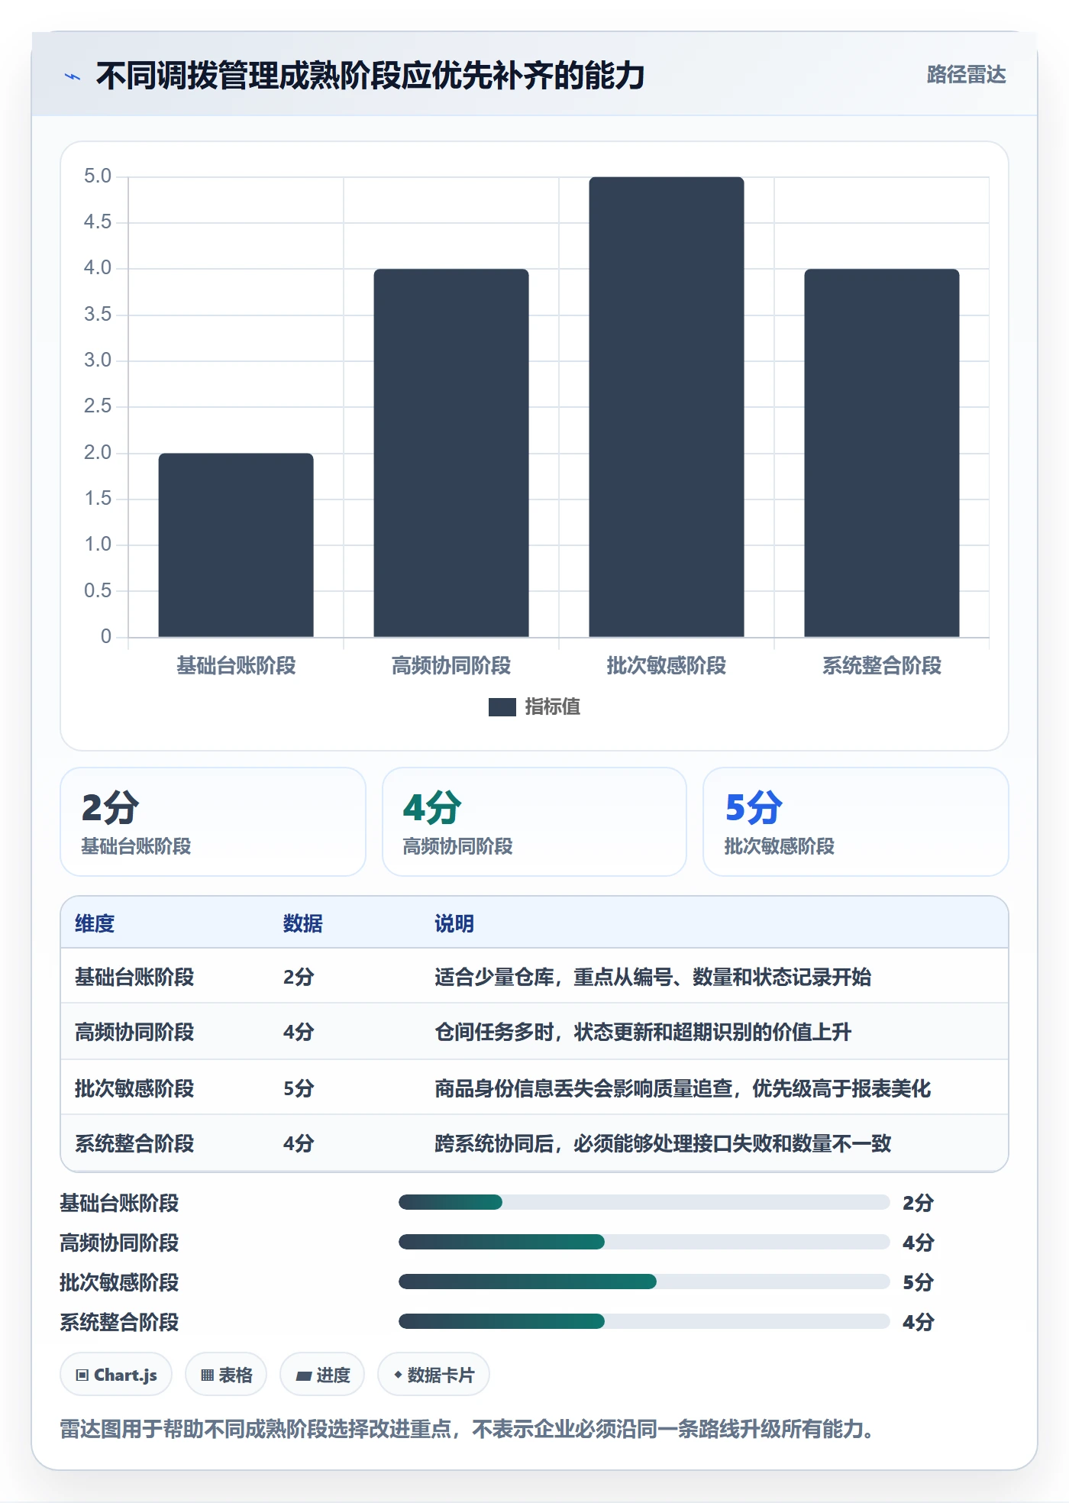
Task: Click the 基础台账阶段 progress row label
Action: 120,1204
